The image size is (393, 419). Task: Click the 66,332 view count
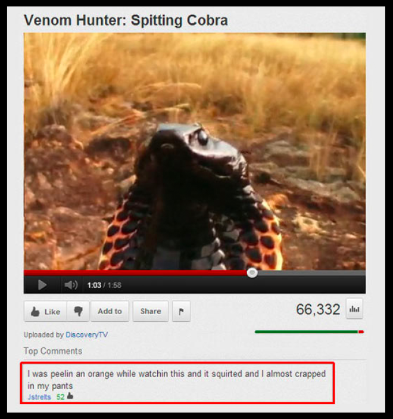click(318, 309)
